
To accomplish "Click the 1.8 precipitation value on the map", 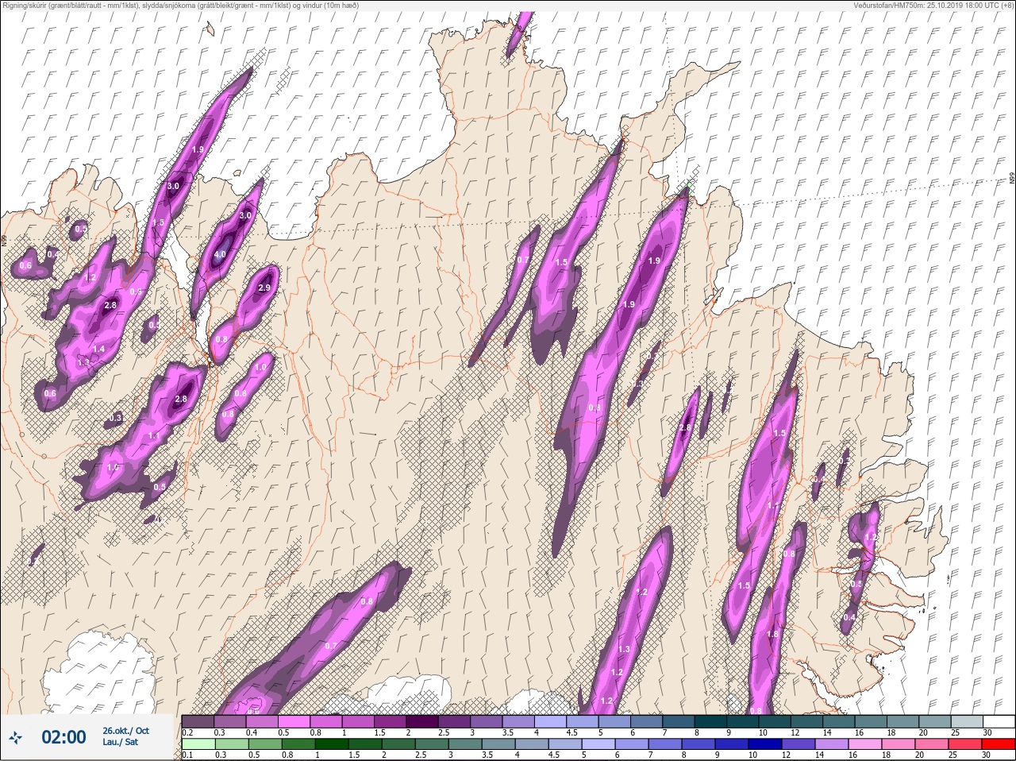I will tap(773, 635).
